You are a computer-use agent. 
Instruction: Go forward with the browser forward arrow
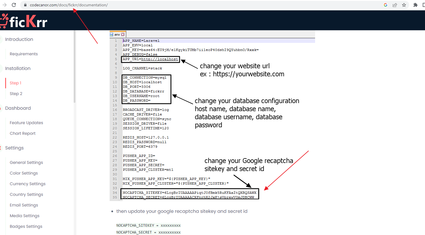click(5, 5)
